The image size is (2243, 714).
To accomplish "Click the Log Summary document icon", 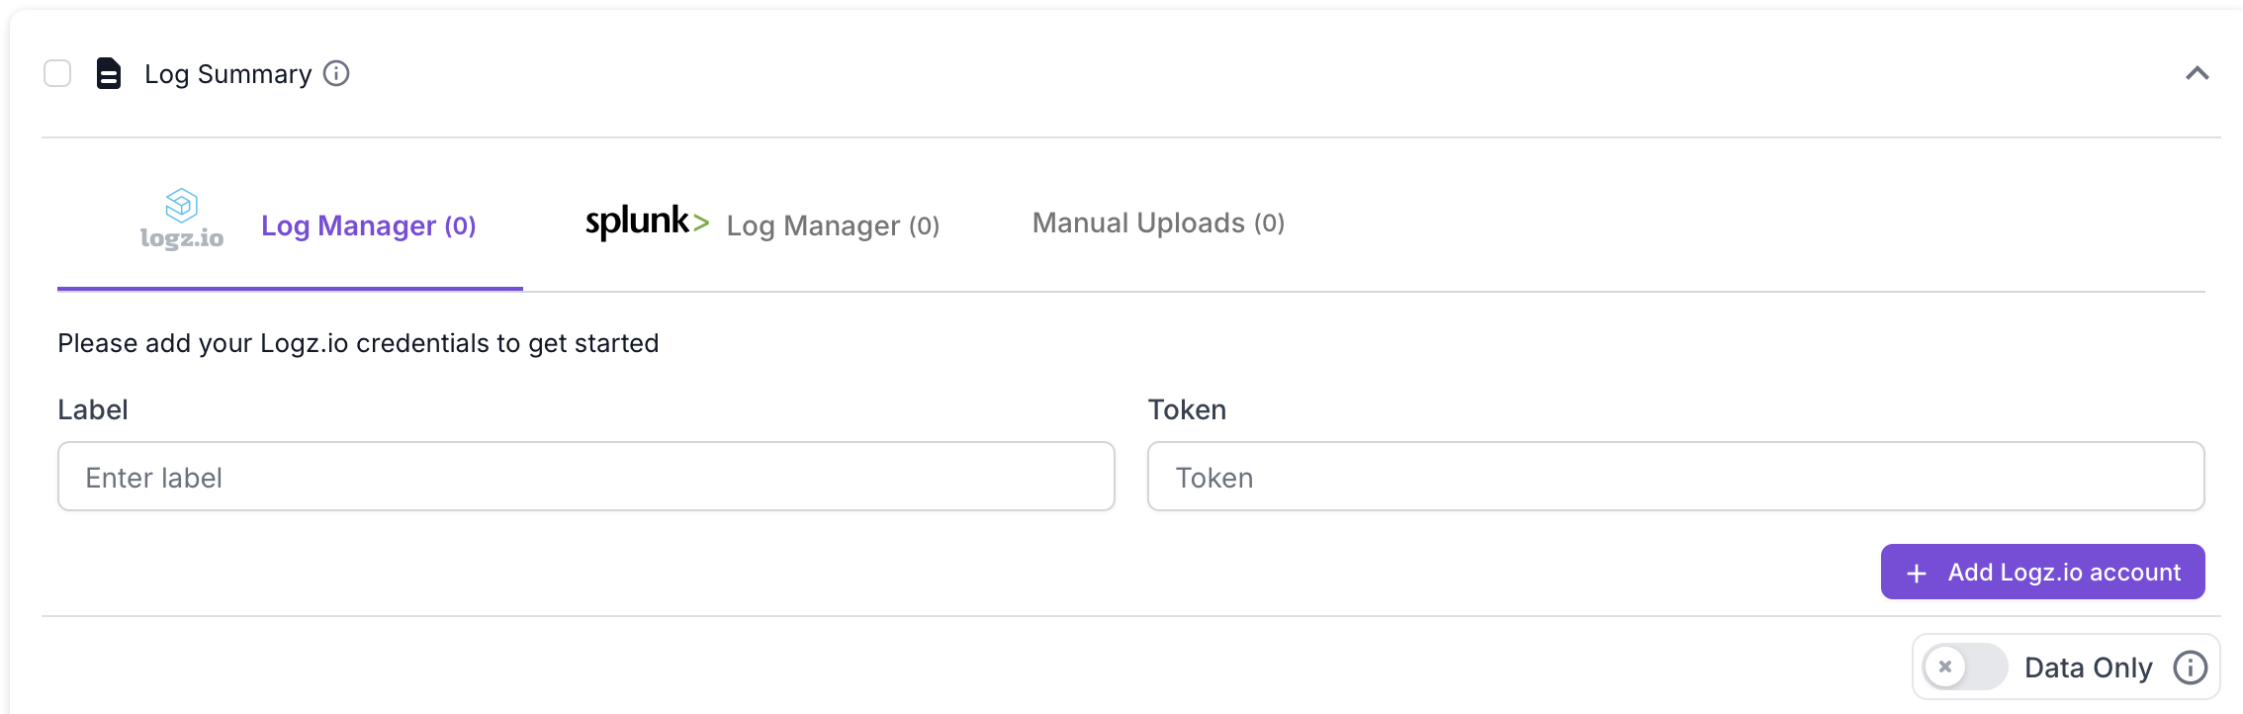I will coord(109,73).
